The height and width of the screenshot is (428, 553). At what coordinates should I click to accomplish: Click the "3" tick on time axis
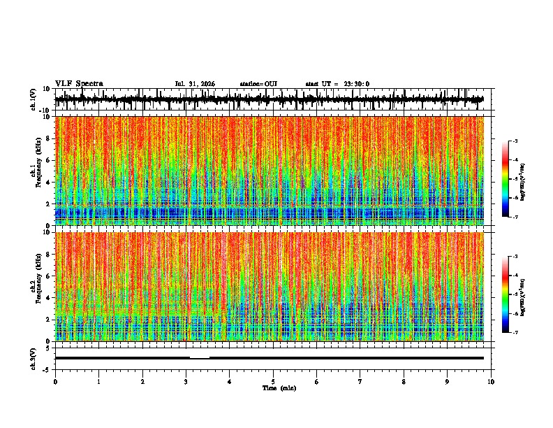(186, 382)
